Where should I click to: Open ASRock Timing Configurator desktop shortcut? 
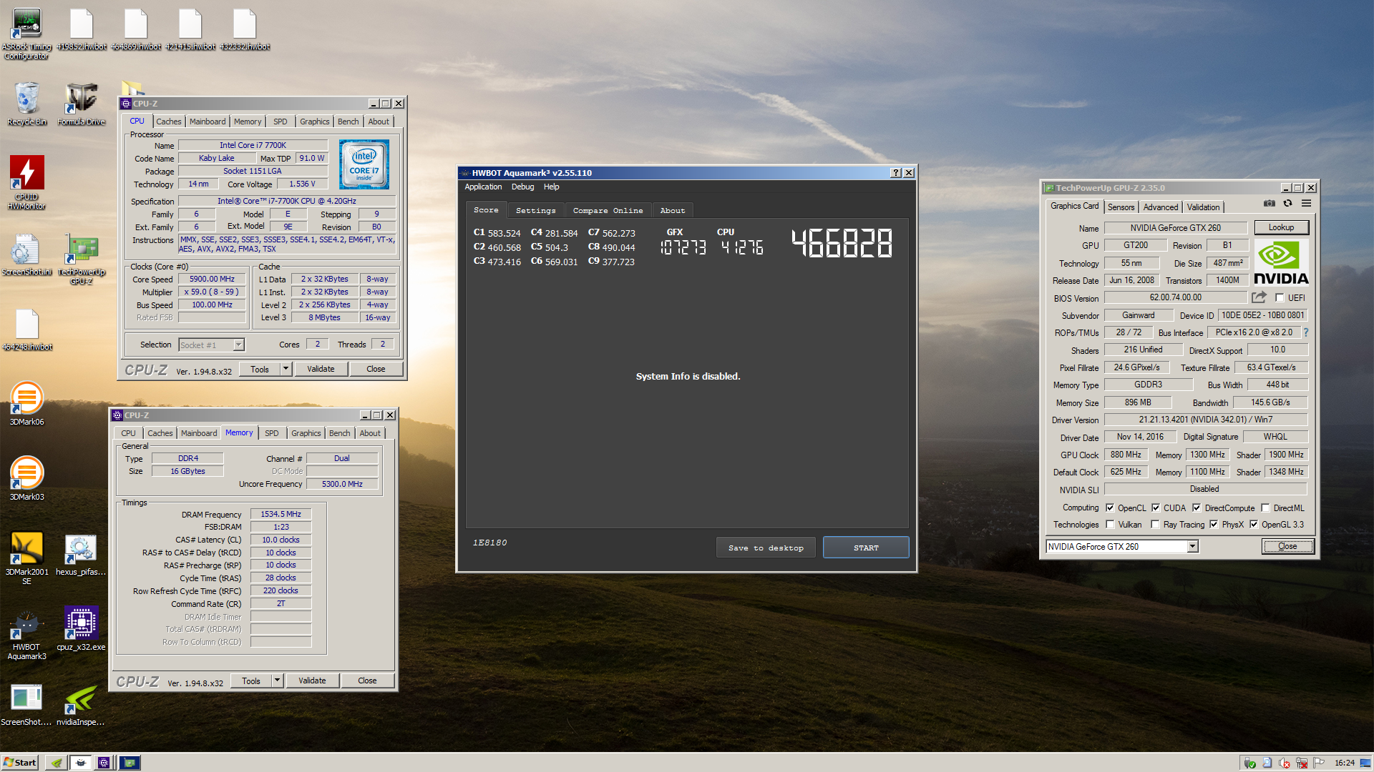[x=26, y=33]
